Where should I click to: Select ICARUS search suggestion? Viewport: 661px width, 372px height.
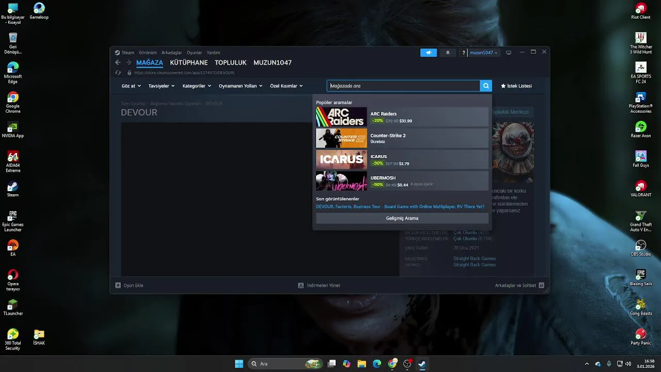(x=402, y=160)
